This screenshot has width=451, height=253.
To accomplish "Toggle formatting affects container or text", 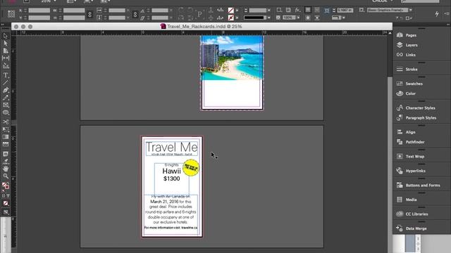I will (6, 196).
